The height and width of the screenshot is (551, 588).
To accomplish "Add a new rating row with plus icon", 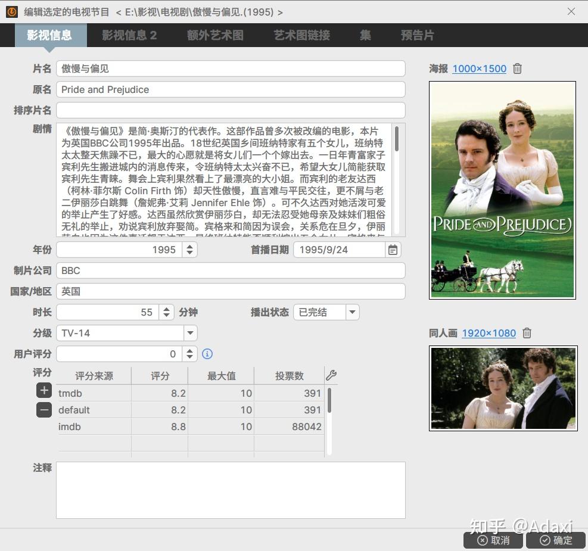I will click(x=44, y=391).
